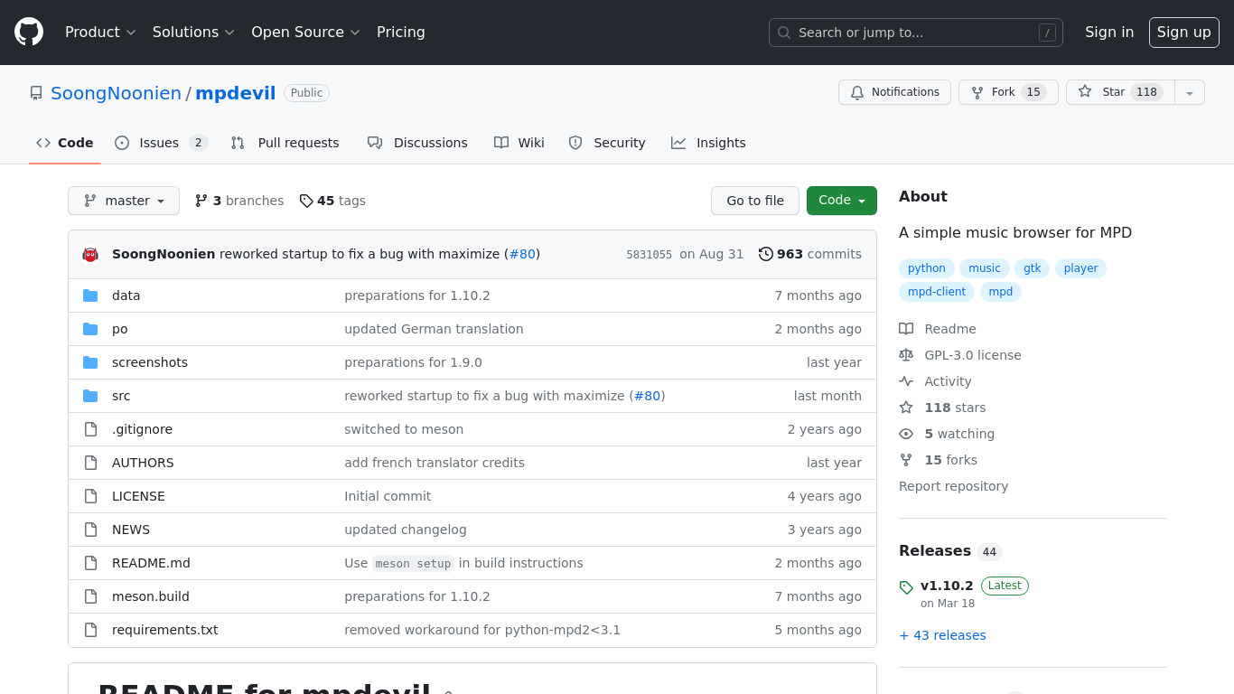Screen dimensions: 1234x694
Task: Click the tag icon beside 45 tags
Action: coord(306,201)
